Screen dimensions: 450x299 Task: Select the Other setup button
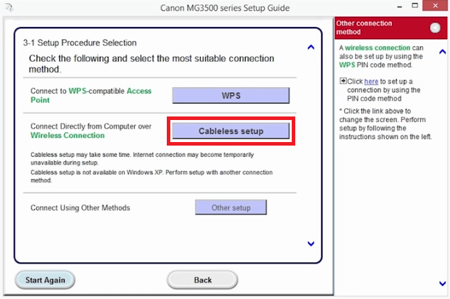pyautogui.click(x=231, y=207)
